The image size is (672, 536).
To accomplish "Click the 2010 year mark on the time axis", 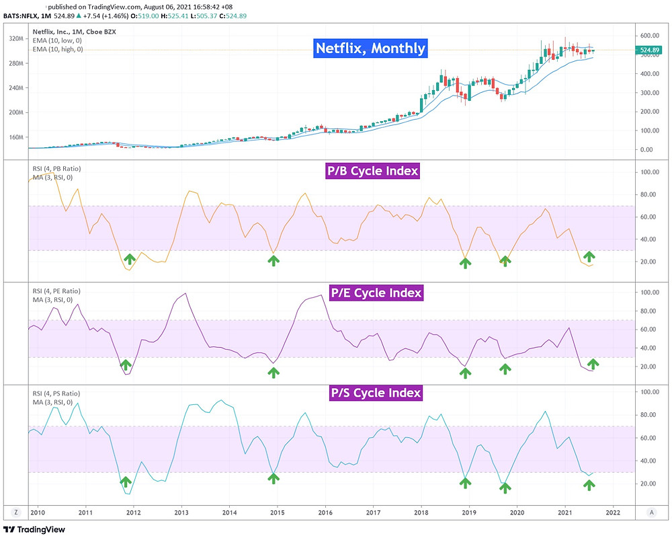I will pyautogui.click(x=38, y=512).
